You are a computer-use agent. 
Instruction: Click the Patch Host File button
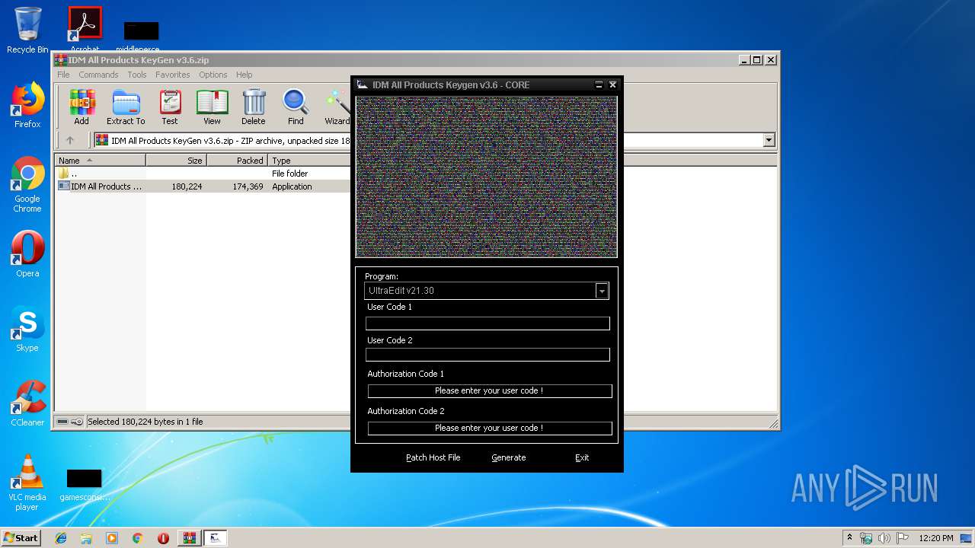tap(433, 457)
